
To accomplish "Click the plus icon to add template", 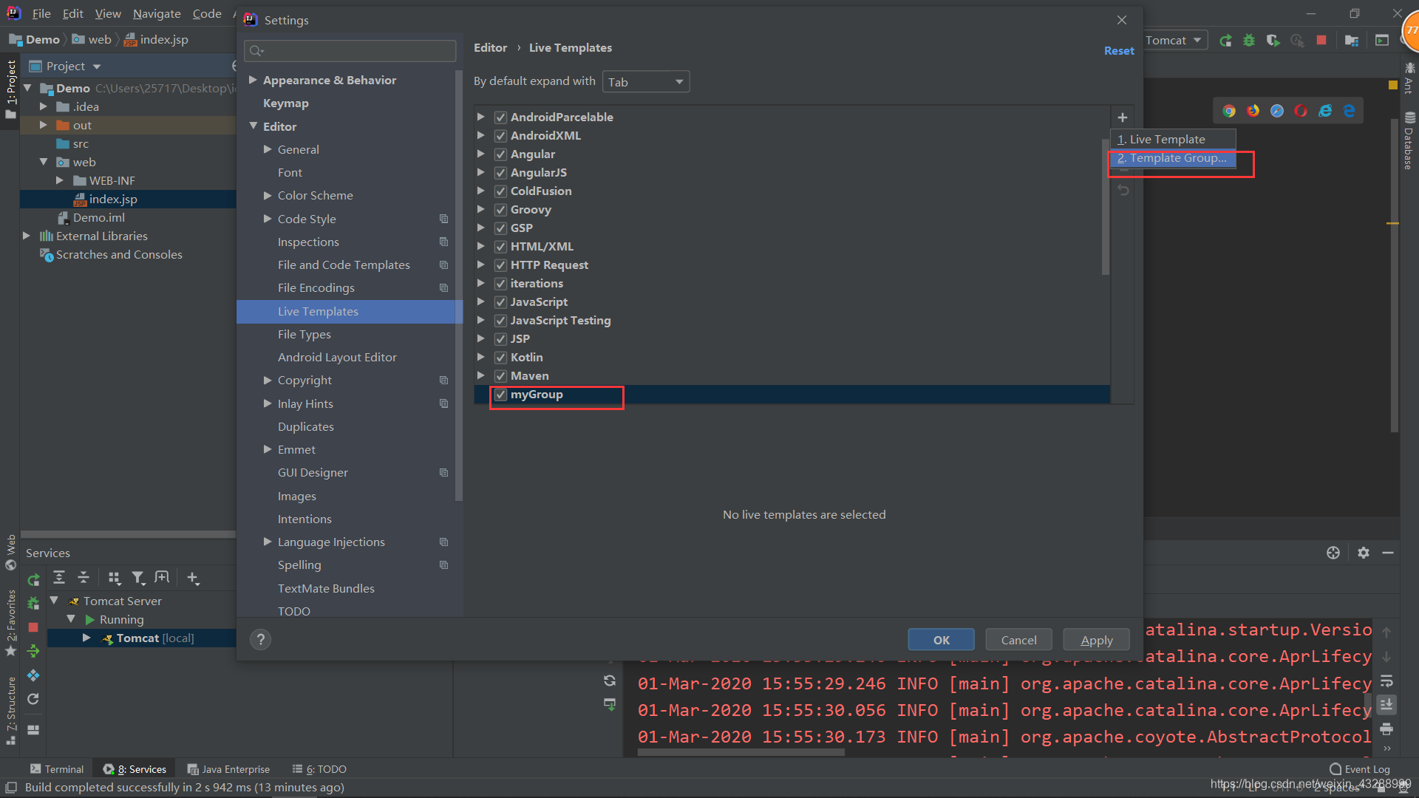I will pos(1122,117).
